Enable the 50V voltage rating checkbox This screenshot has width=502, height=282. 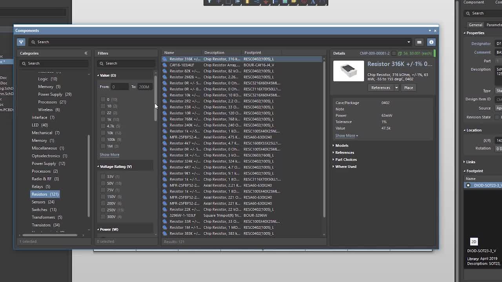click(103, 183)
